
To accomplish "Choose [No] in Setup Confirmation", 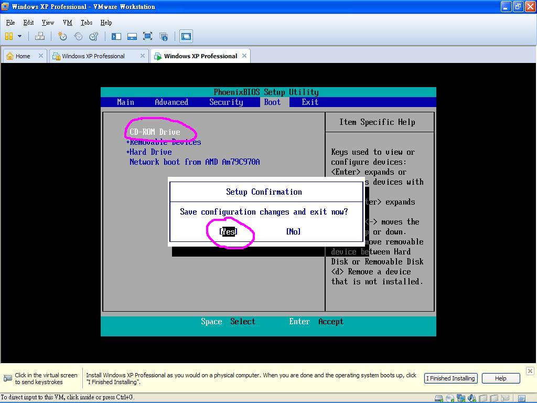I will [x=294, y=231].
